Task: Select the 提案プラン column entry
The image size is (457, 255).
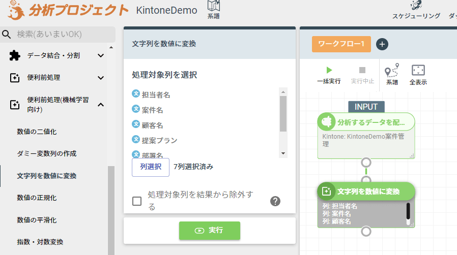Action: [x=159, y=140]
